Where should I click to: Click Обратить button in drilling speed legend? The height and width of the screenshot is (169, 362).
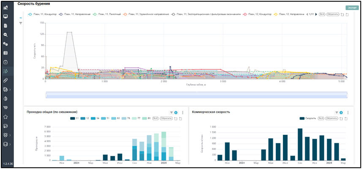coord(332,14)
